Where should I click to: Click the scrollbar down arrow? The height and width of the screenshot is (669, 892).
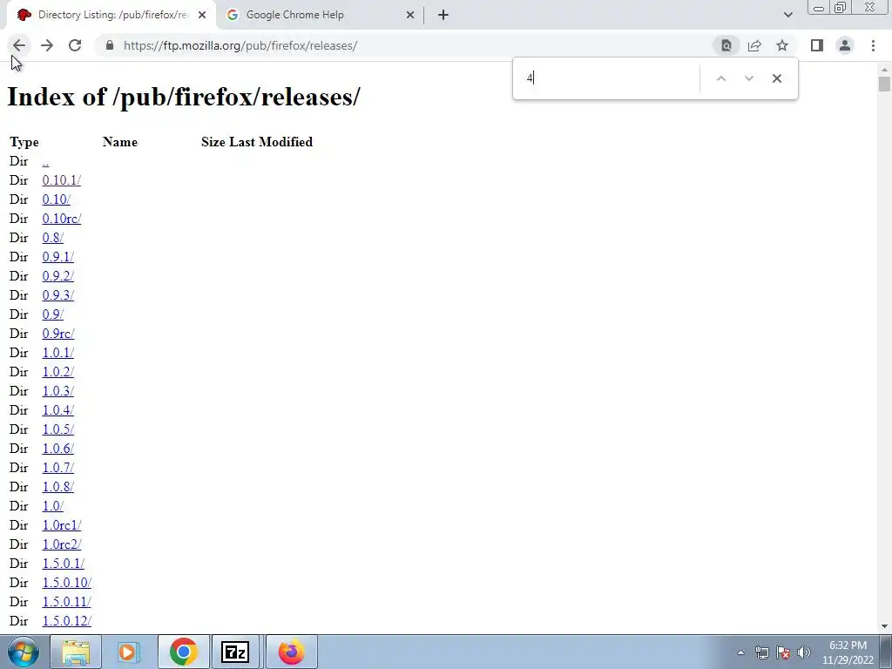tap(884, 626)
